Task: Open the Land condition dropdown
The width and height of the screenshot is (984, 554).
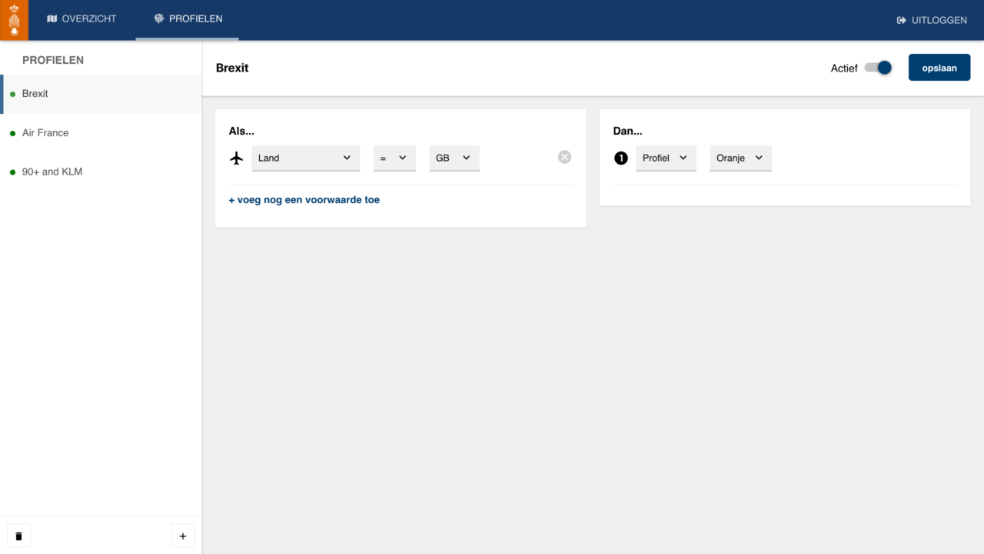Action: pyautogui.click(x=306, y=158)
